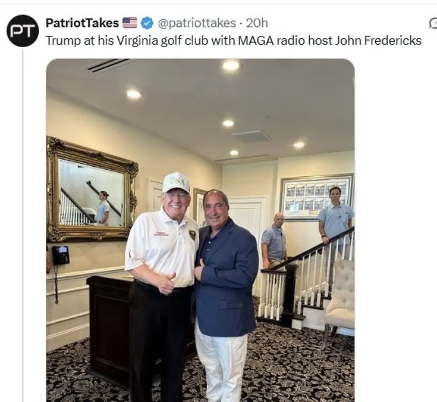Open the @patriottakes handle link
This screenshot has height=402, width=437.
point(197,23)
